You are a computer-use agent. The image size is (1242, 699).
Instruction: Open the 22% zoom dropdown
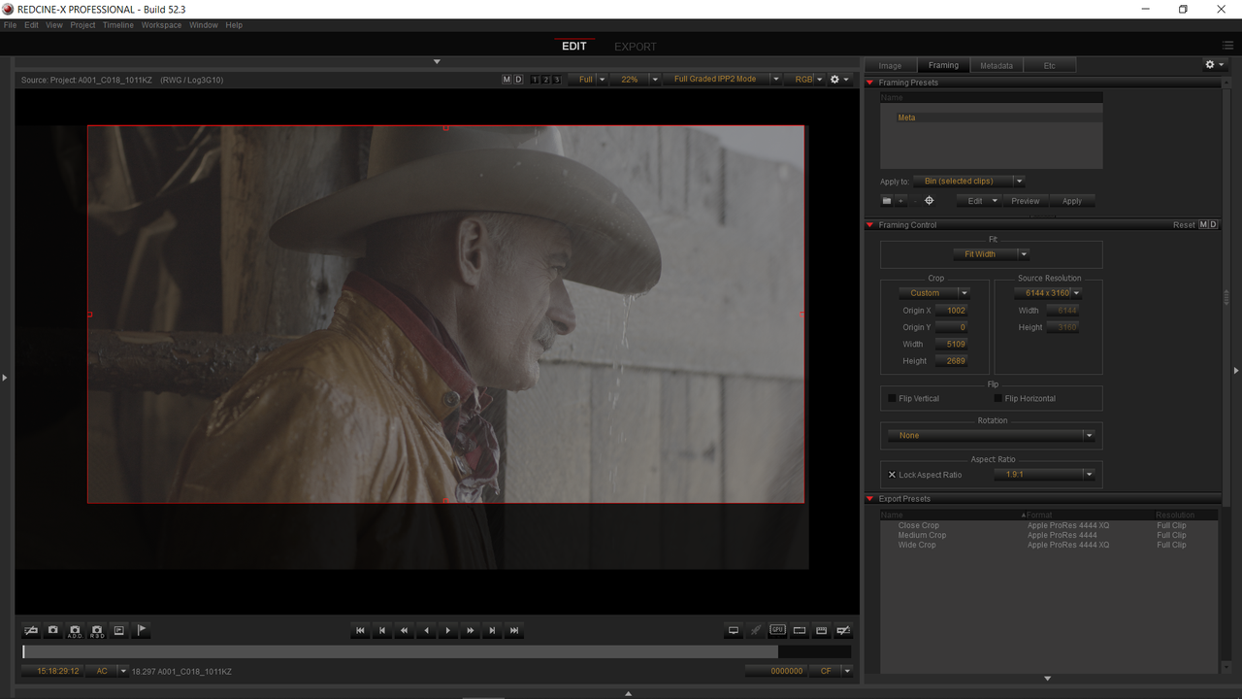pyautogui.click(x=635, y=80)
